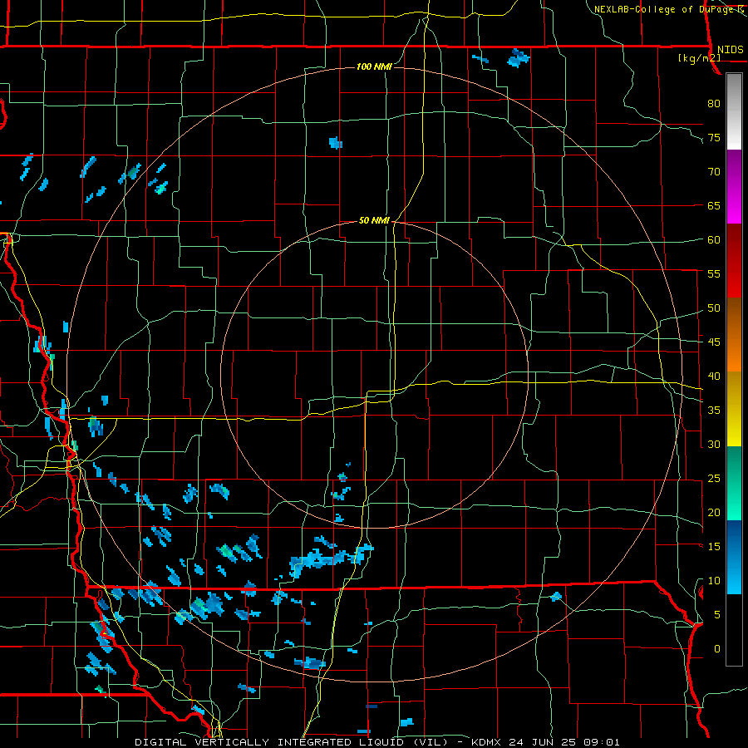Click the 50 value on the color scale

coord(714,308)
